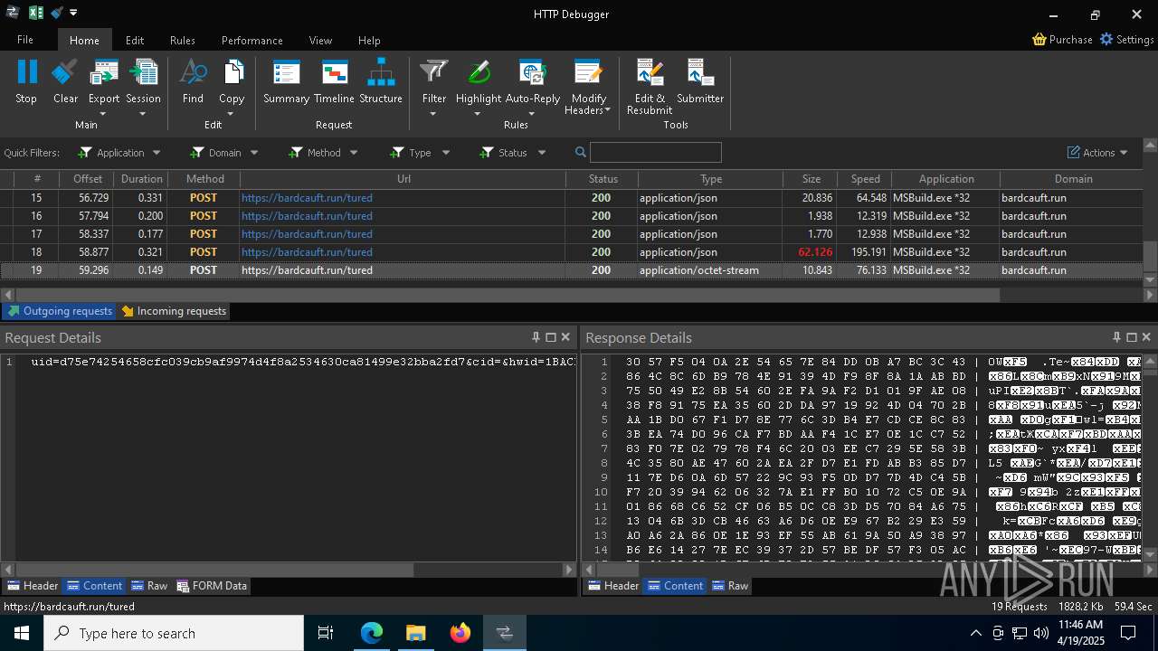
Task: Click the Windows Start button
Action: [22, 633]
